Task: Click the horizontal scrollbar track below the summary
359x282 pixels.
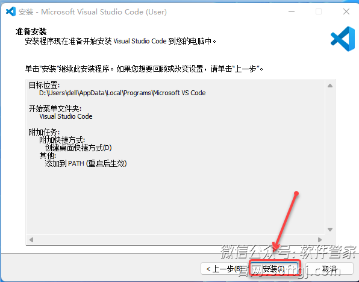Action: (x=176, y=240)
